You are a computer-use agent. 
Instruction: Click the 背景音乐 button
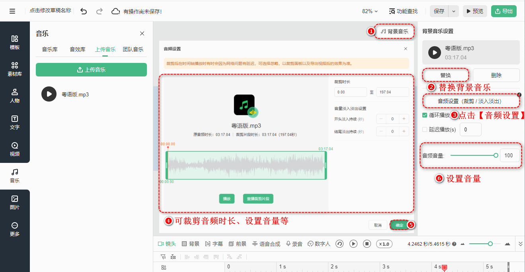394,31
